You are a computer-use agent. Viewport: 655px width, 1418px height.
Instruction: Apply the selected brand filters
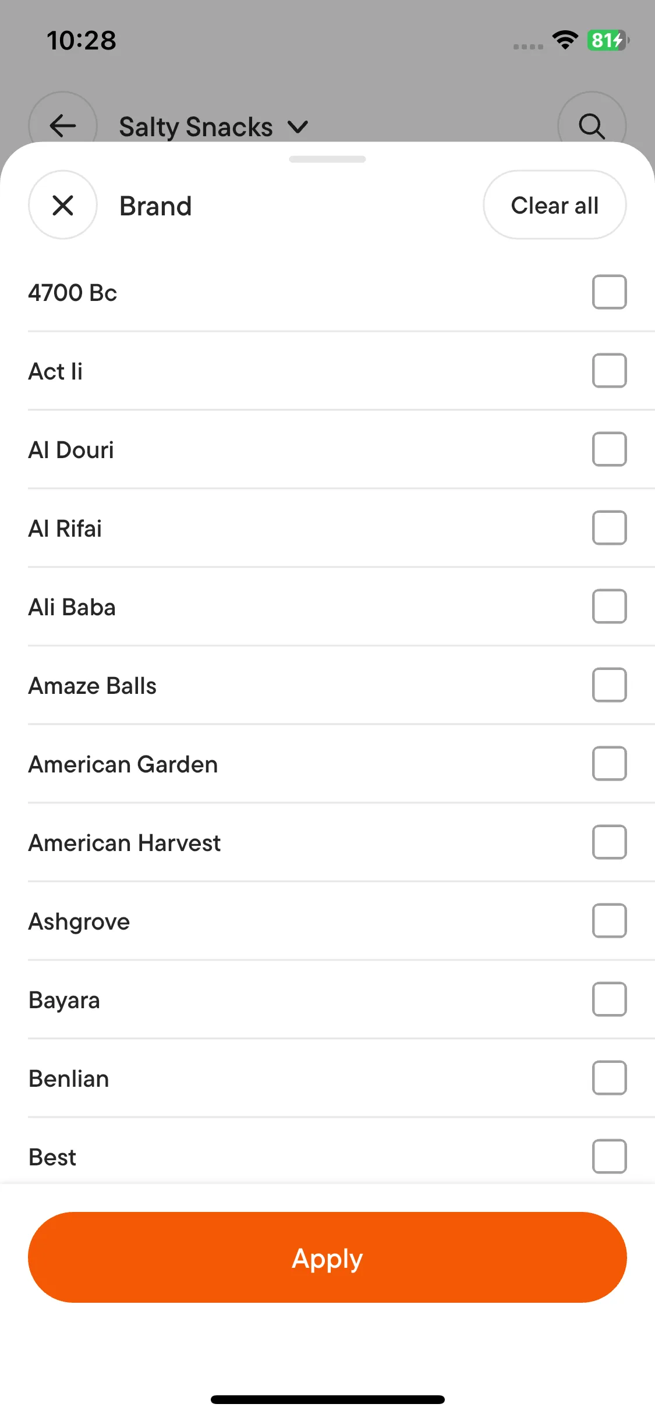[x=327, y=1257]
